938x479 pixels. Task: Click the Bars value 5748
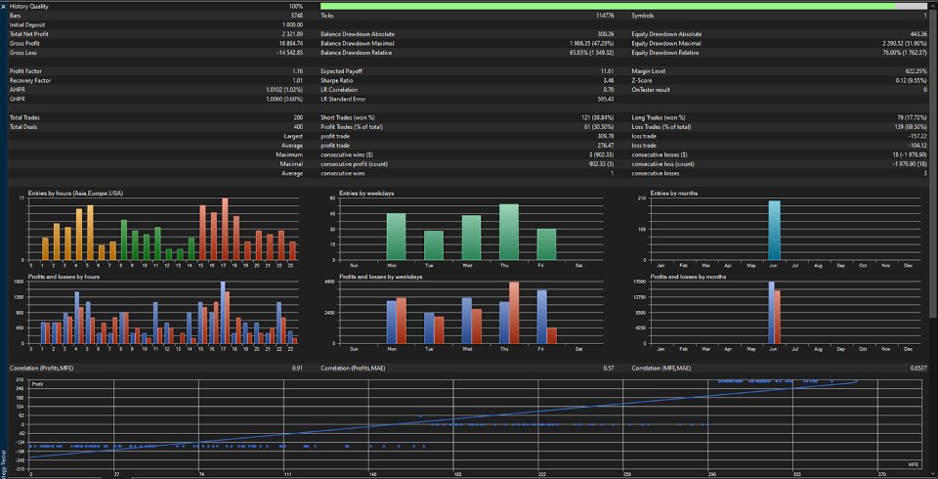297,16
